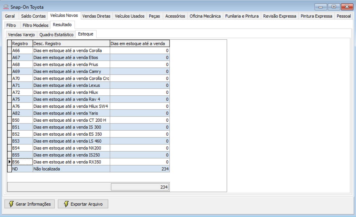356x217 pixels.
Task: Maximize the Snap-On Toyota window
Action: point(334,7)
